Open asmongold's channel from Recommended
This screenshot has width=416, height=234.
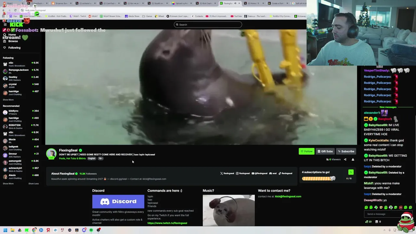pyautogui.click(x=21, y=162)
